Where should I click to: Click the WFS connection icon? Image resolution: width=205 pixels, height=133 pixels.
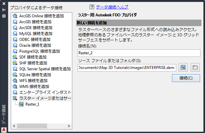point(15,81)
